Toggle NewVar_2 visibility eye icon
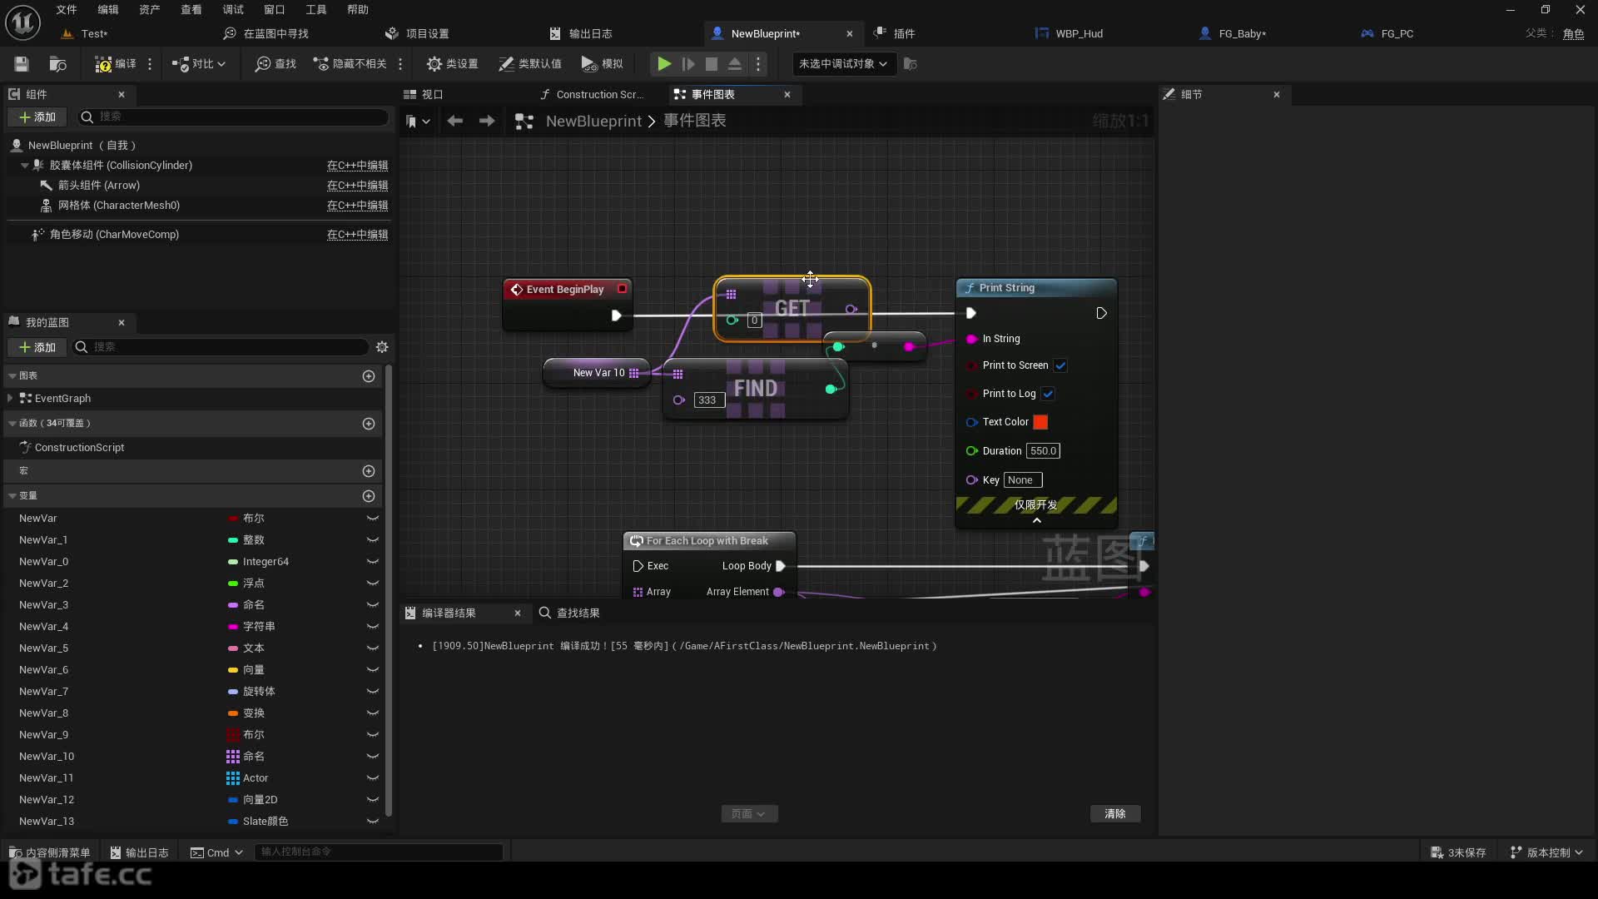 pyautogui.click(x=373, y=584)
